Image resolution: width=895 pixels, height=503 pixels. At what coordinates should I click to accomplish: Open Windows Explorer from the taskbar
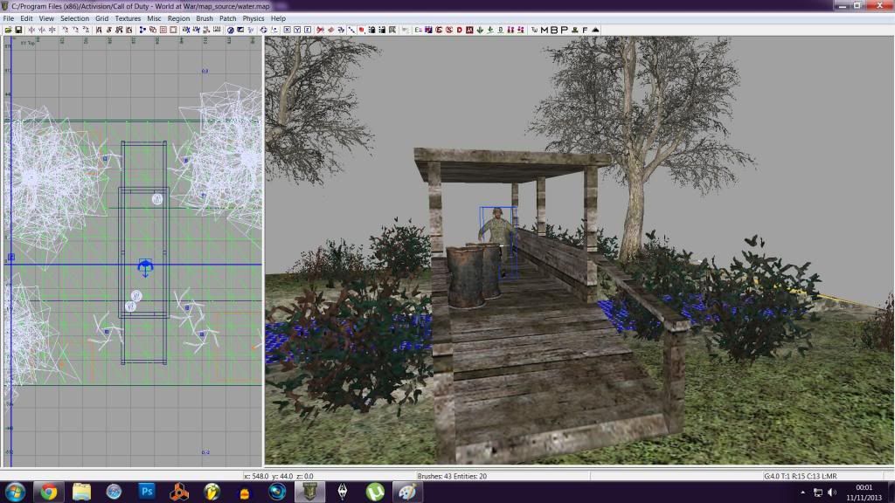81,492
